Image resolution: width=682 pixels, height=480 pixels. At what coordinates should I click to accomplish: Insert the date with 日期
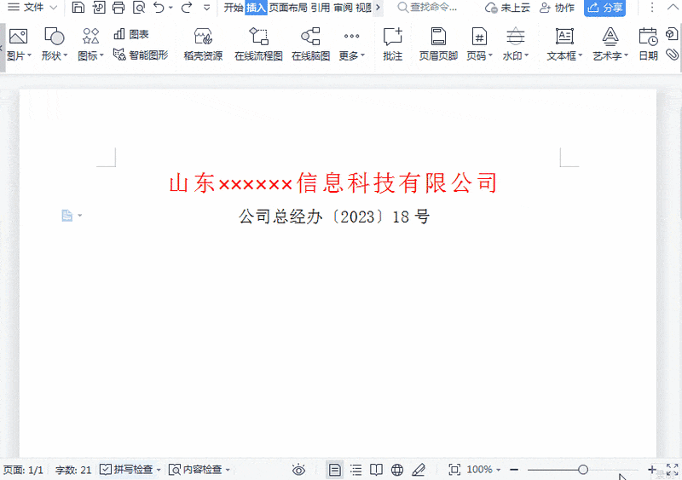click(x=648, y=44)
